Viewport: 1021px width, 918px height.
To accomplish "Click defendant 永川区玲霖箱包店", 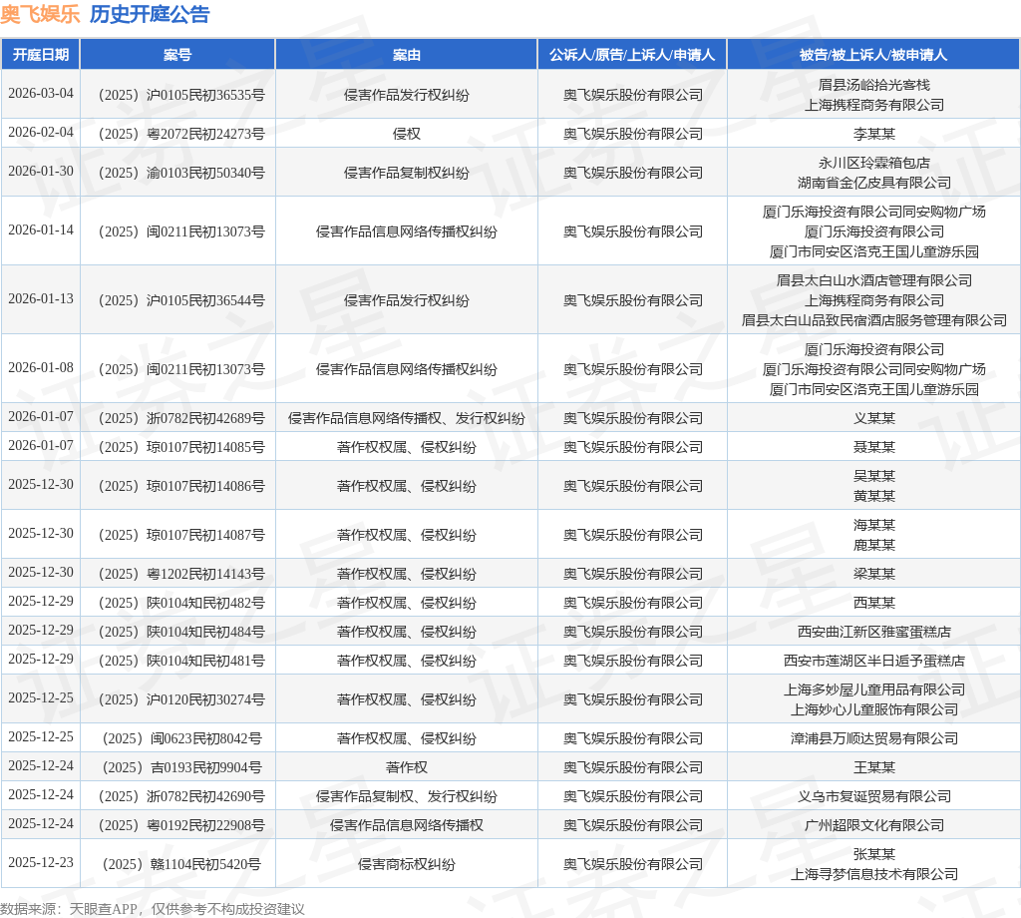I will coord(873,164).
